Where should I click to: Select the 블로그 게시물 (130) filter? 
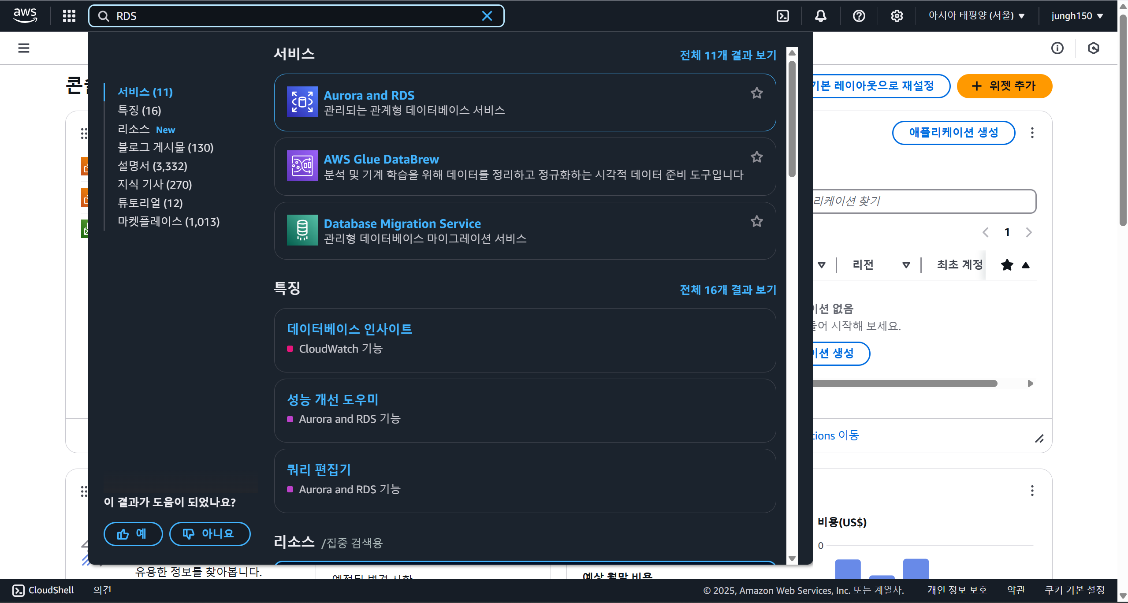(x=165, y=148)
